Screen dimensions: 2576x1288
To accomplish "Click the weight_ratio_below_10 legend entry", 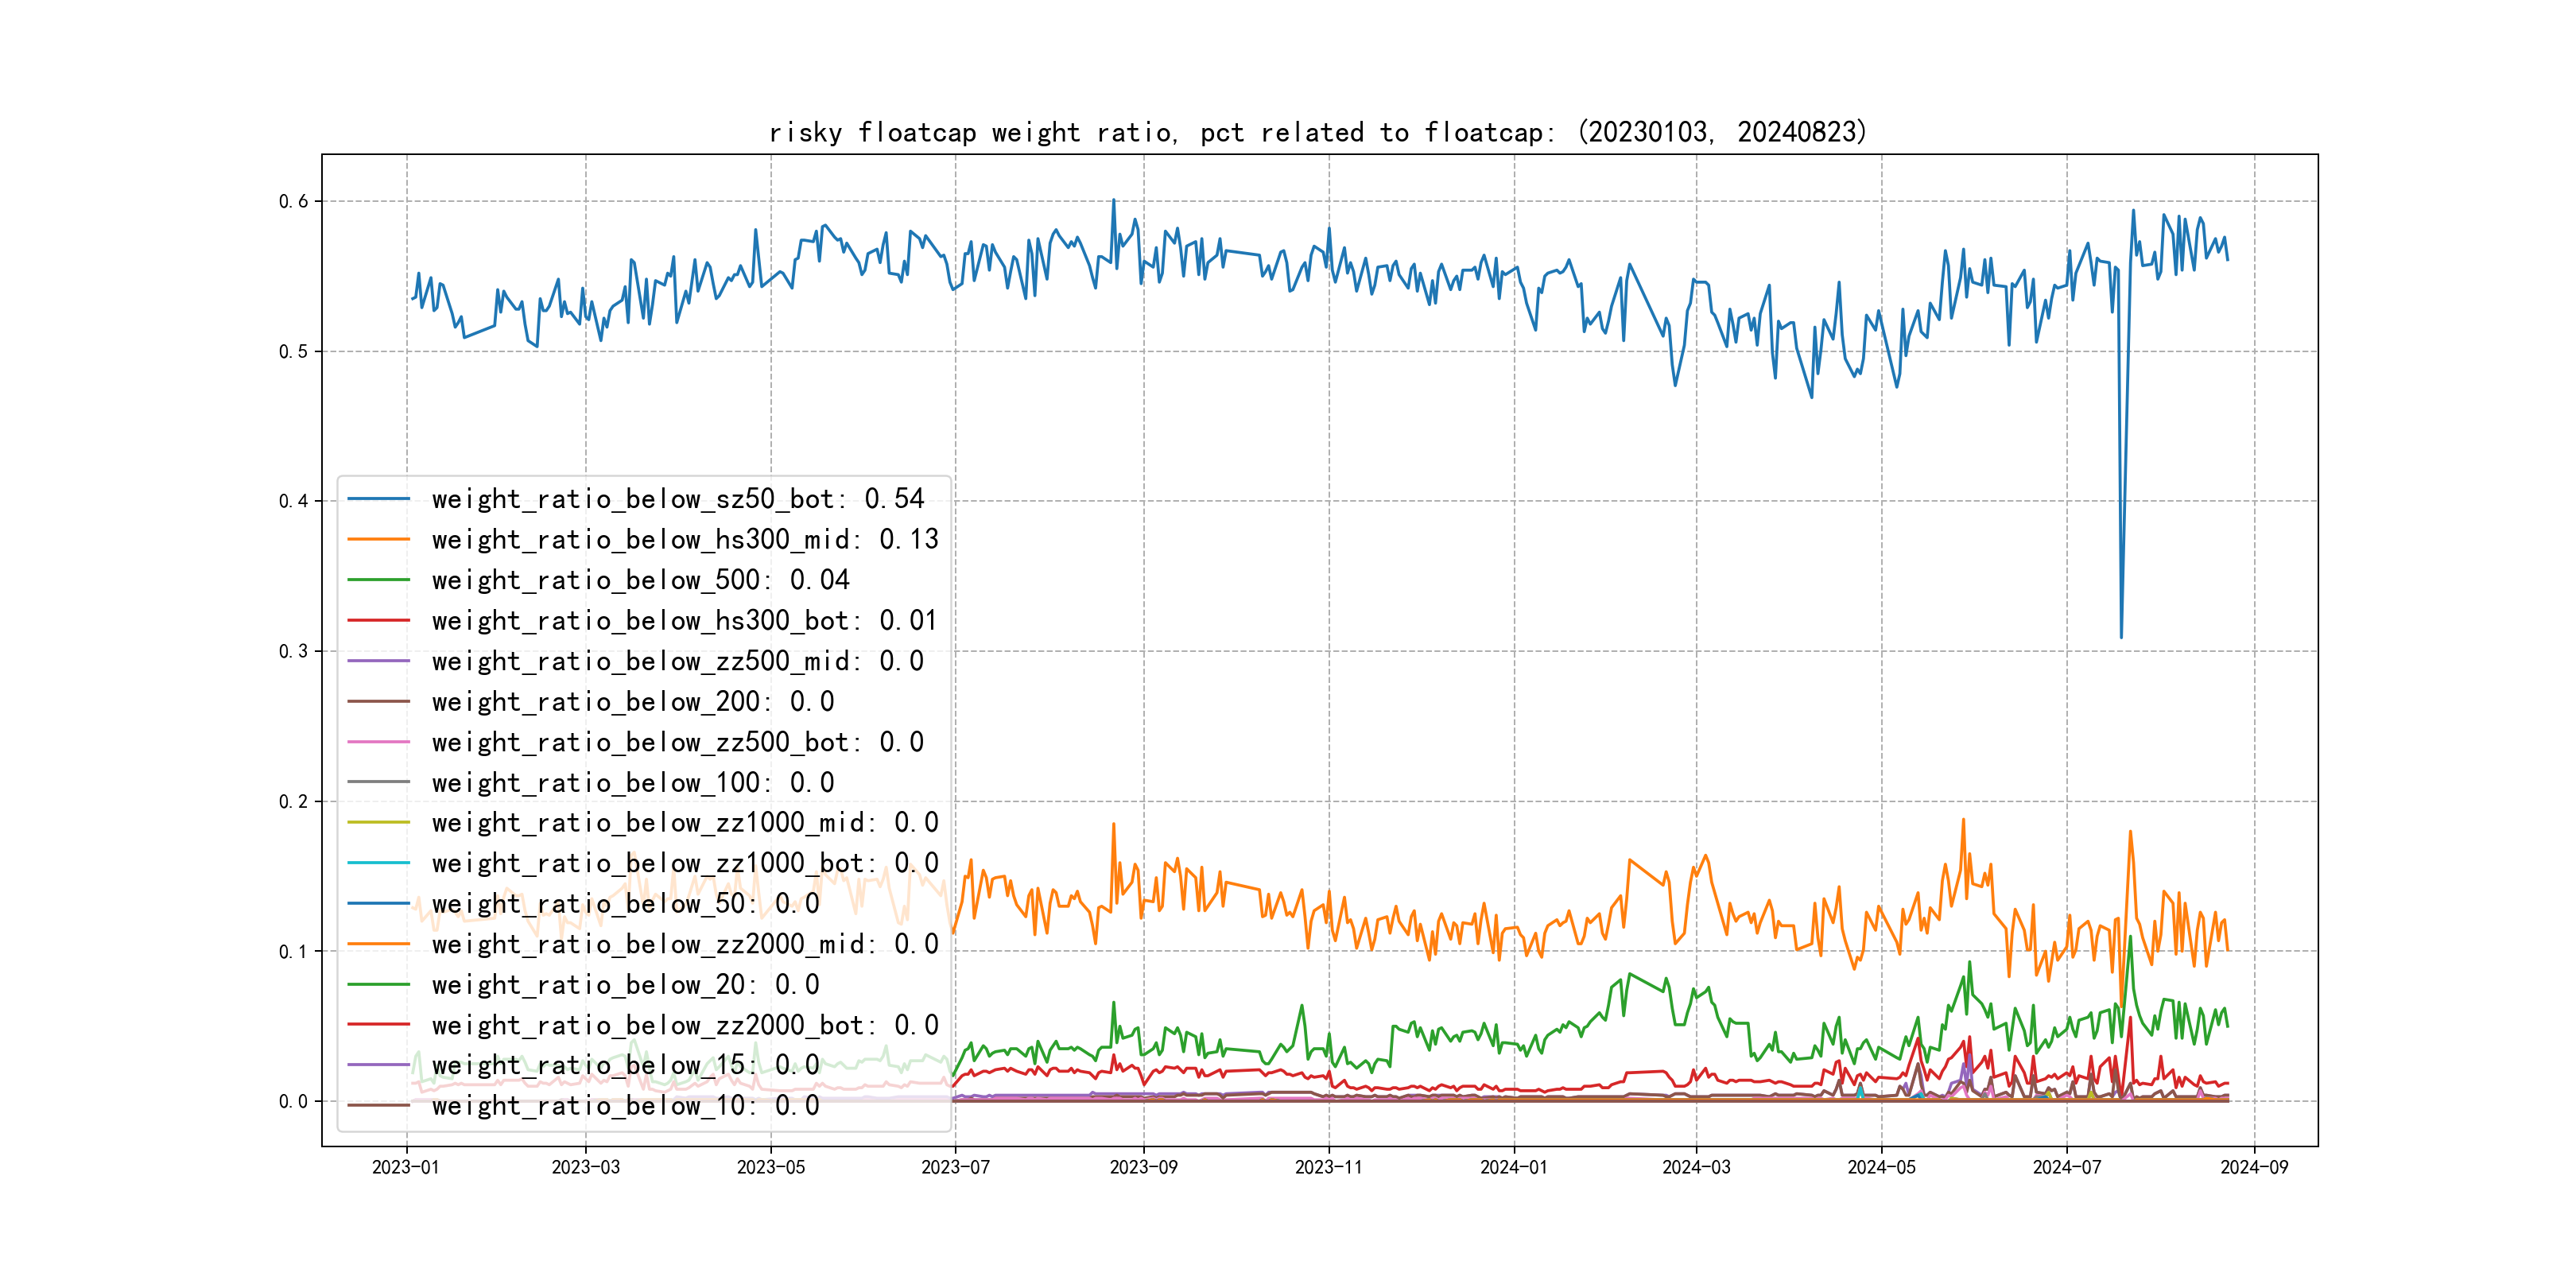I will click(x=625, y=1106).
